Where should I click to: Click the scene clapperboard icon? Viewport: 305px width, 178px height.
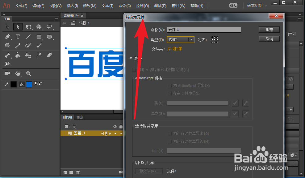point(73,23)
